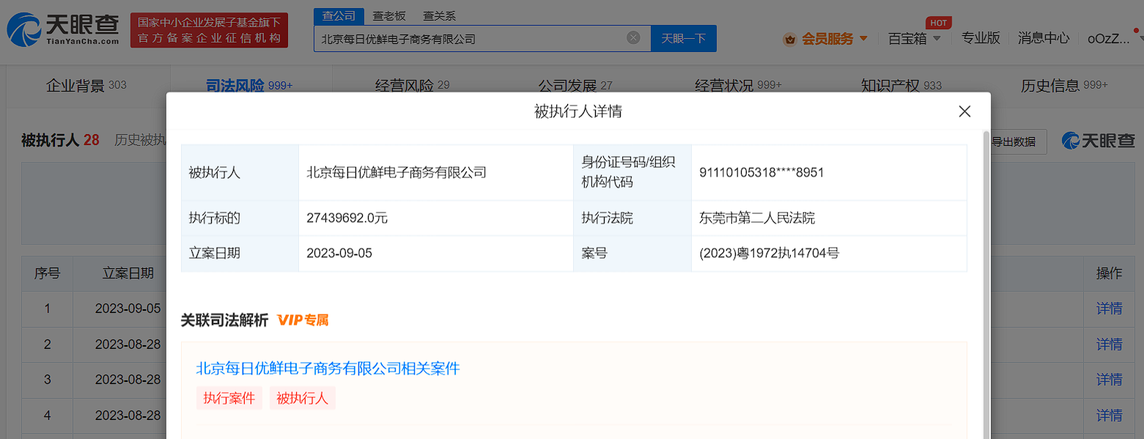Switch to 查老板 search tab
1144x439 pixels.
(x=389, y=15)
